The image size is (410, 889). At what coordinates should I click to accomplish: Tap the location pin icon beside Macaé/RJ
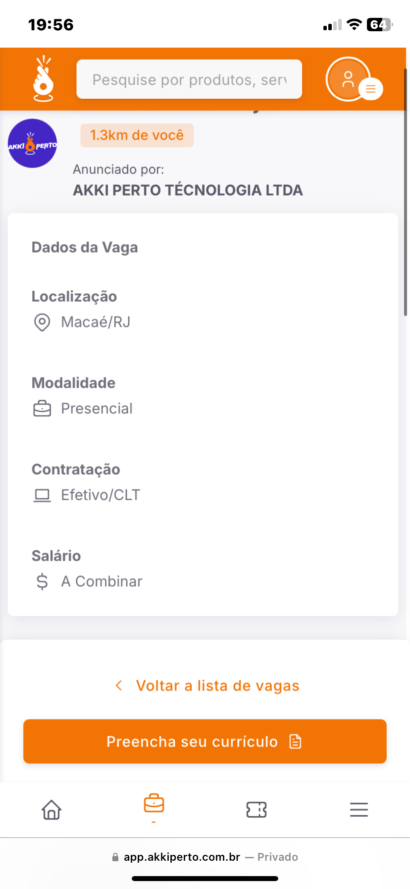42,322
